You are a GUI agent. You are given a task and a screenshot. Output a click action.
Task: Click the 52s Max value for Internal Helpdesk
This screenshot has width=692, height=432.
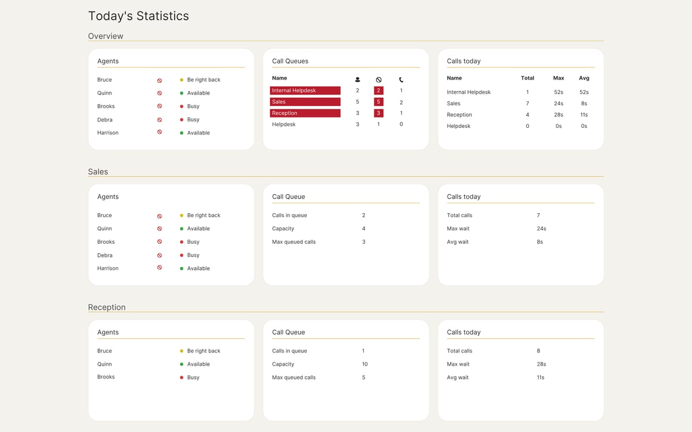click(559, 92)
